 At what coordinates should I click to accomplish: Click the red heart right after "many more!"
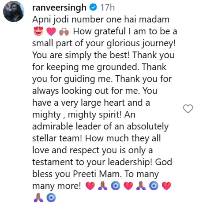[90, 186]
